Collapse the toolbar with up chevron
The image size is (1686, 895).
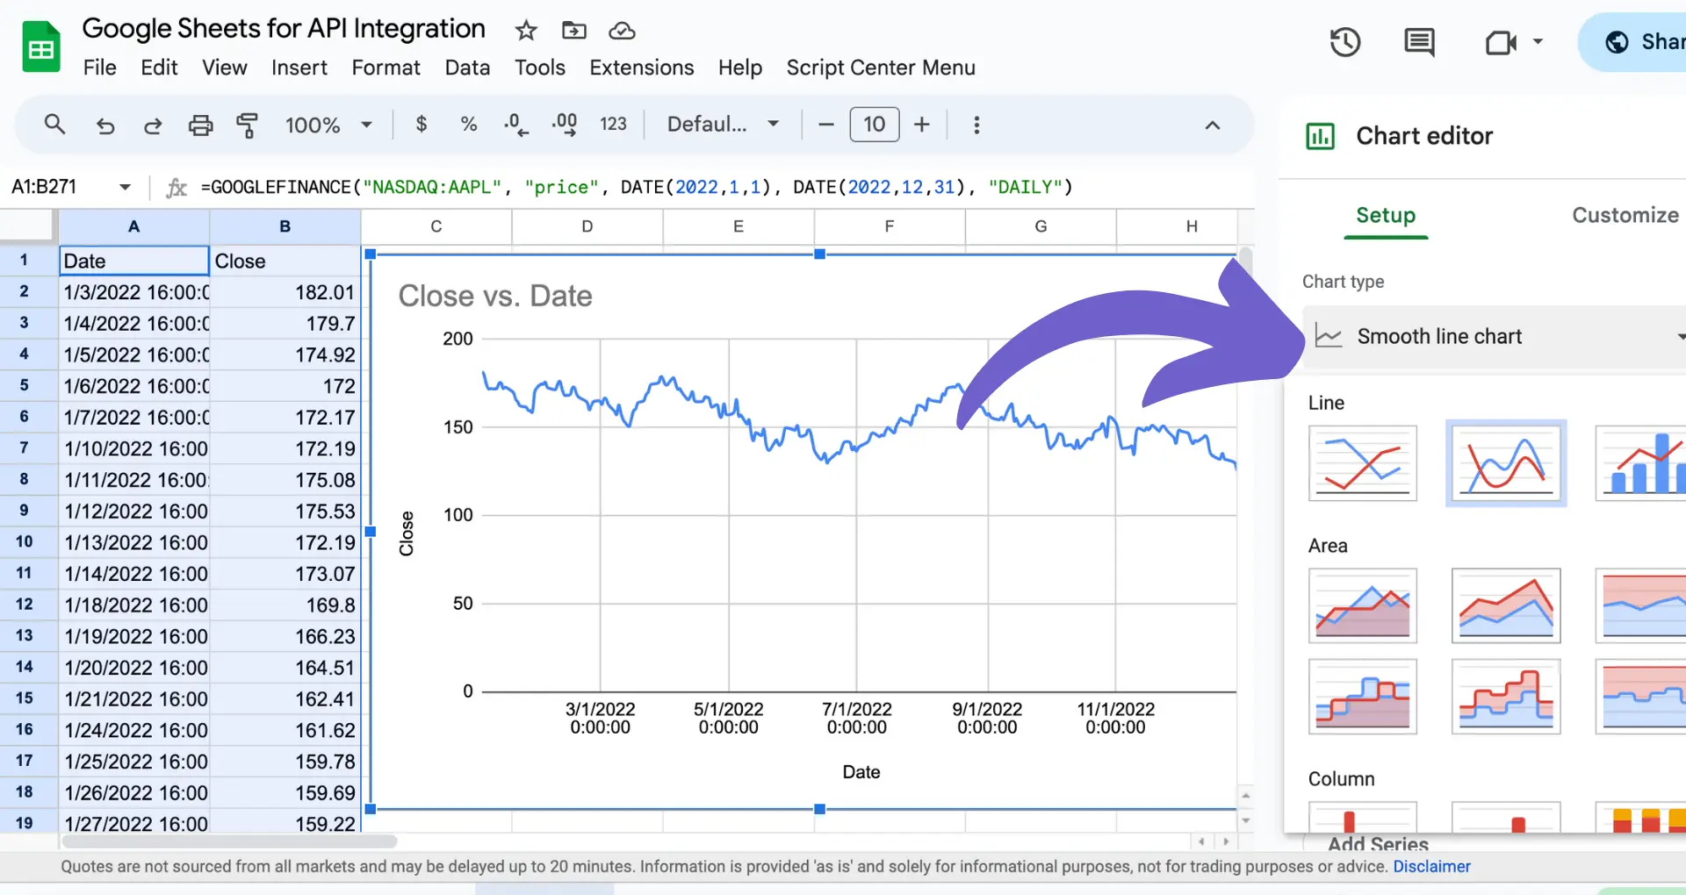[1213, 125]
